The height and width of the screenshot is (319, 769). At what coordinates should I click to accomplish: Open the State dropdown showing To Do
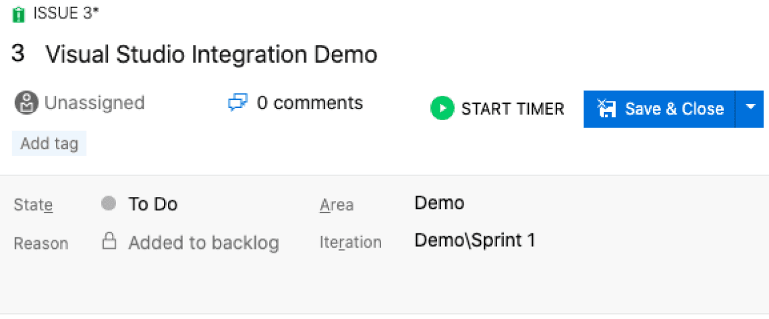click(153, 204)
